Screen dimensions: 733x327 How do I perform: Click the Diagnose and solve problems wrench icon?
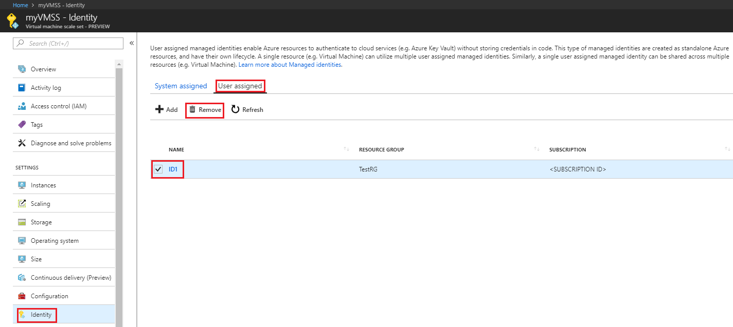[x=22, y=143]
